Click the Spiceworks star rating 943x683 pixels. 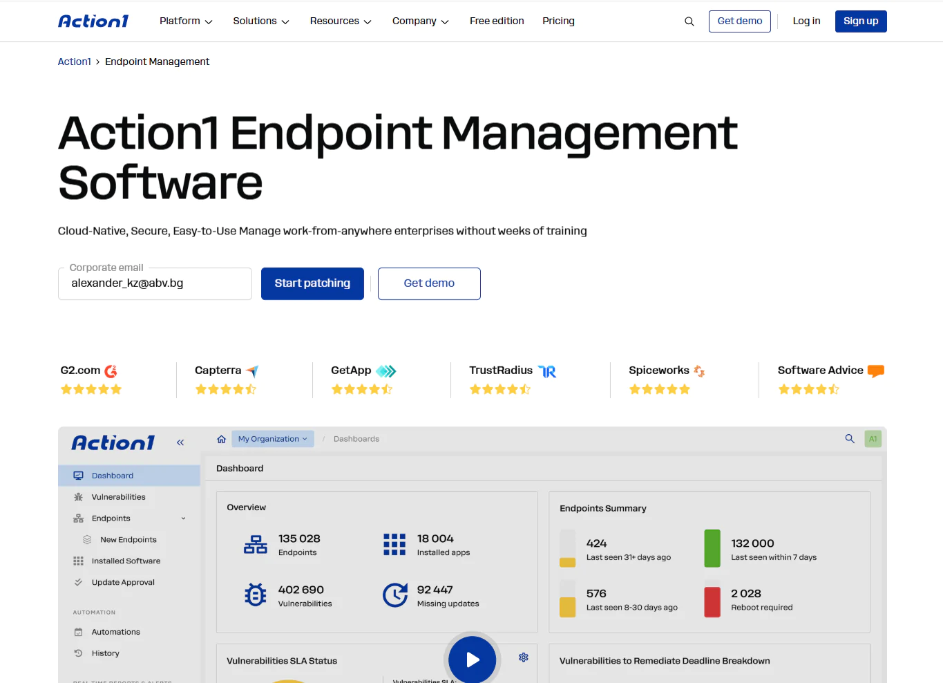tap(660, 389)
